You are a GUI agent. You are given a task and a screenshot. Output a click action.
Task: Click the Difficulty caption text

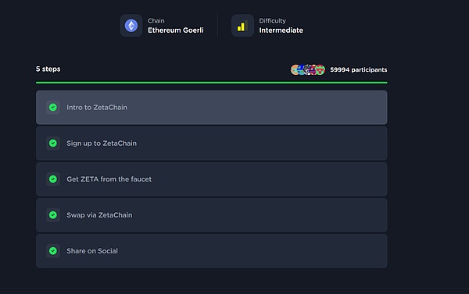pos(273,21)
